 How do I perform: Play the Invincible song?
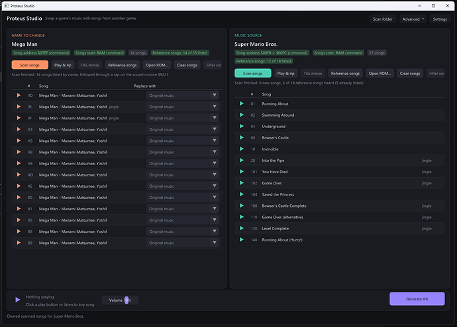point(242,149)
